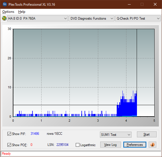The width and height of the screenshot is (162, 157).
Task: Uncheck the Show POF checkbox
Action: (x=9, y=145)
